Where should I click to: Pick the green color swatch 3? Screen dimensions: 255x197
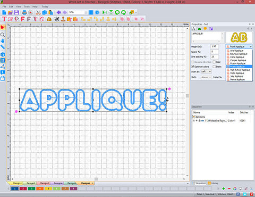coord(31,188)
